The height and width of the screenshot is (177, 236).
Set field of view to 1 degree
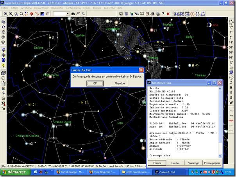pos(231,32)
